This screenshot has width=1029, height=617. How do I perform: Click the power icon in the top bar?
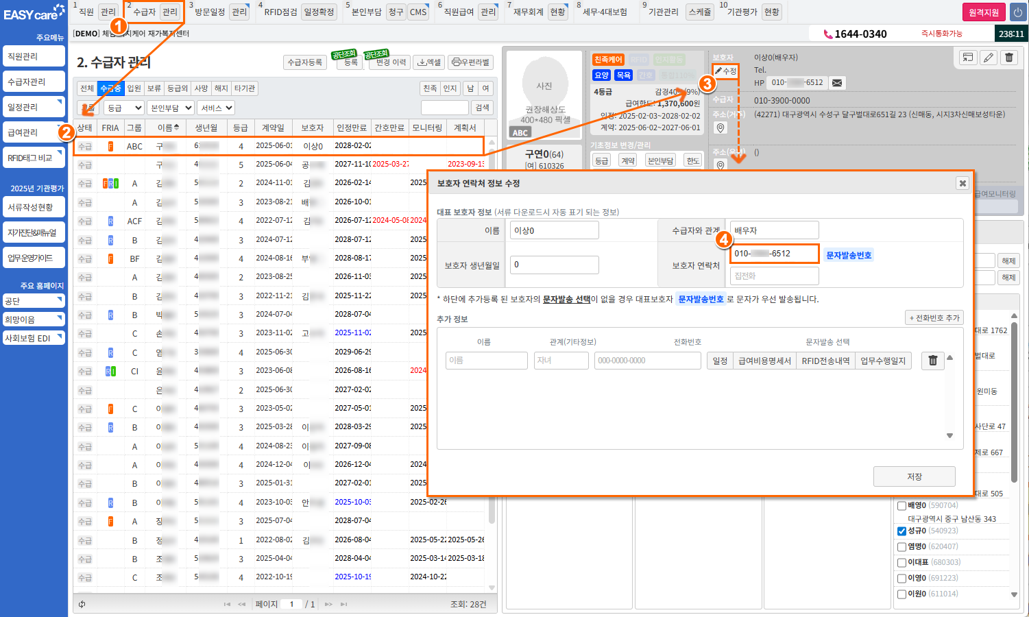pyautogui.click(x=1017, y=12)
